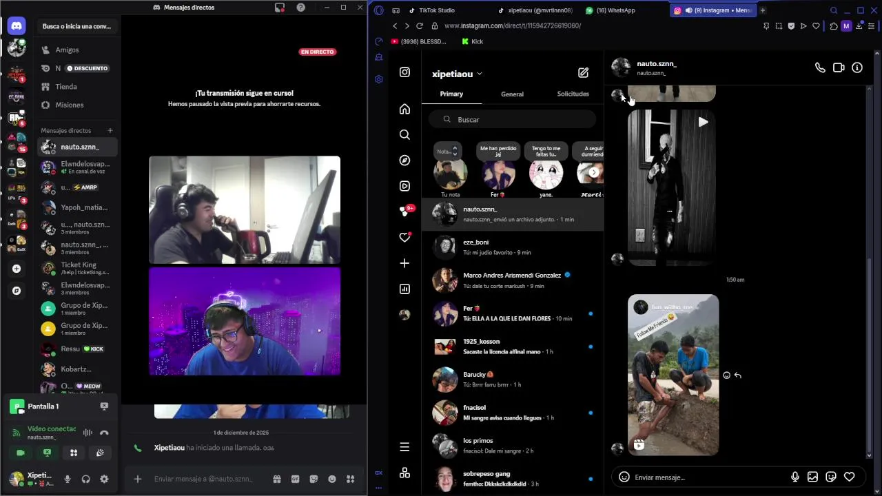Viewport: 882px width, 496px height.
Task: Open Discord sticker picker
Action: click(314, 479)
